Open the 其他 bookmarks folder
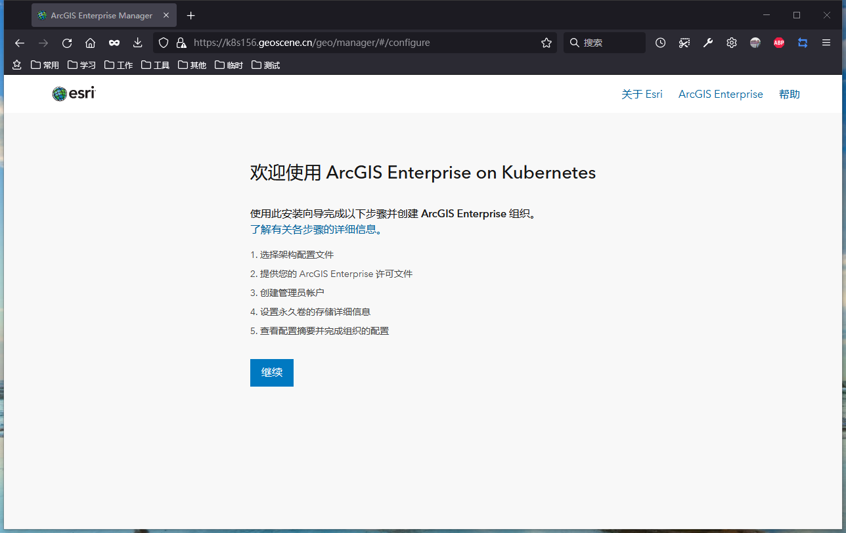Screen dimensions: 846x533 pyautogui.click(x=192, y=65)
